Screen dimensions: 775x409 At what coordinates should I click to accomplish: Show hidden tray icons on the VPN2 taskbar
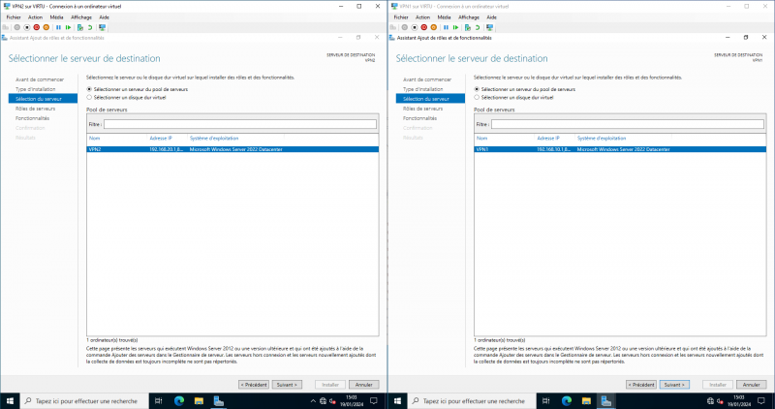coord(313,401)
